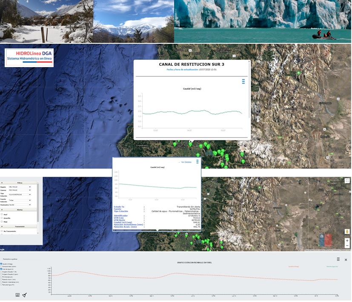Click the filter panel scrollbar
This screenshot has width=352, height=302.
[x=38, y=203]
